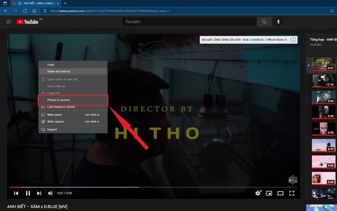Image resolution: width=337 pixels, height=211 pixels.
Task: Open the playlist video lasting 4:38
Action: pos(324,129)
